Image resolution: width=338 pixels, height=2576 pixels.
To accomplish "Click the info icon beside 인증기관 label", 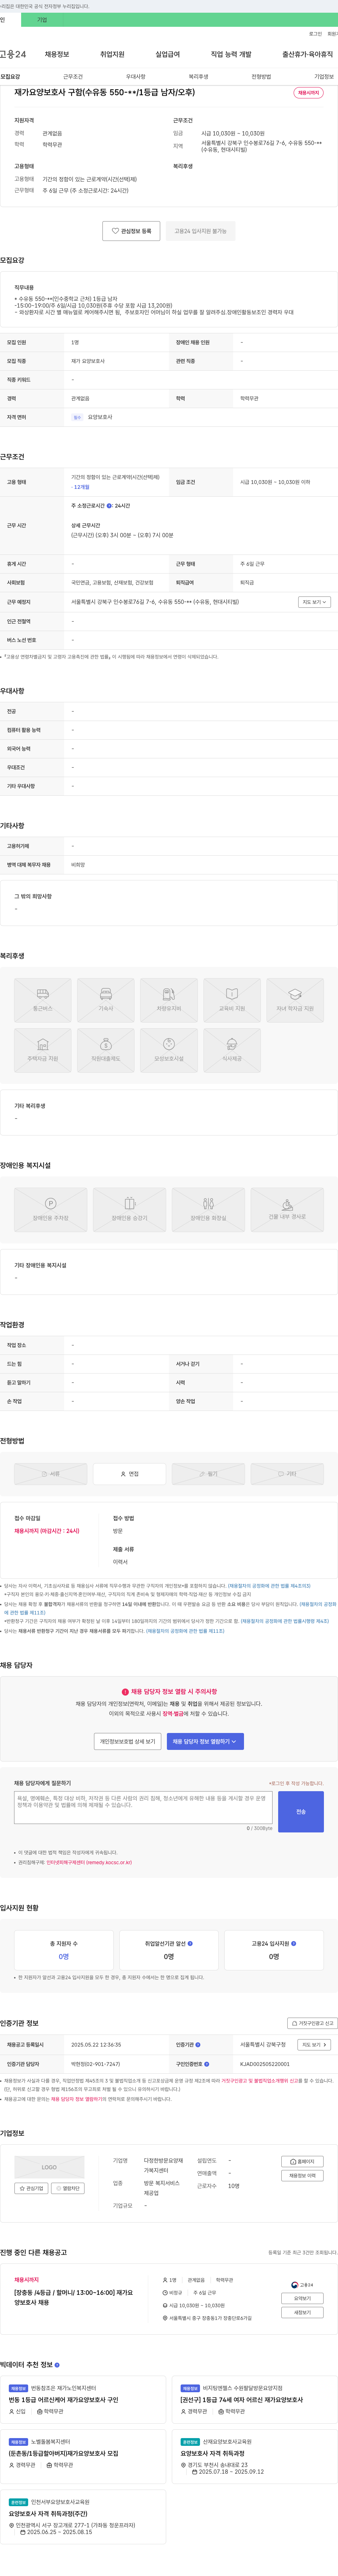I will click(198, 2045).
